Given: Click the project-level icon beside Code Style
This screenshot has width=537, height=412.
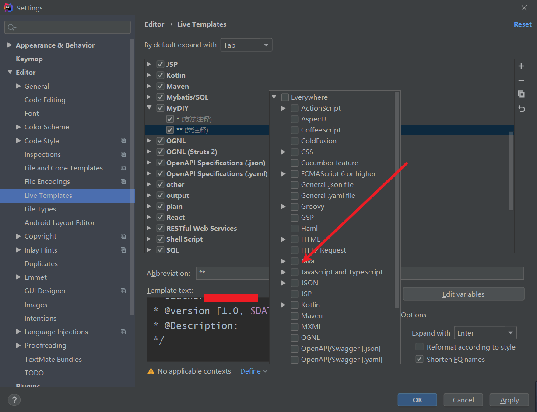Looking at the screenshot, I should (x=123, y=141).
